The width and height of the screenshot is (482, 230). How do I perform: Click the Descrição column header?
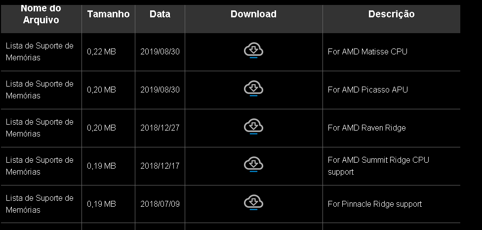coord(391,14)
